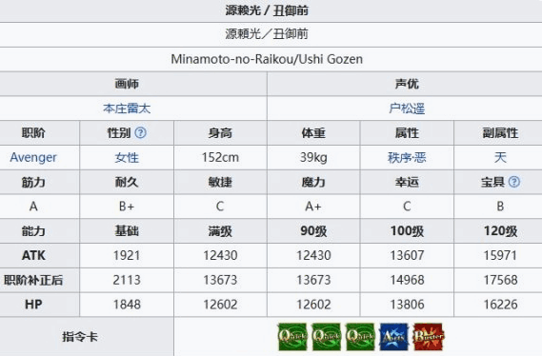Click the 职阶补正后 row header
Screen dimensions: 542x356
[33, 280]
